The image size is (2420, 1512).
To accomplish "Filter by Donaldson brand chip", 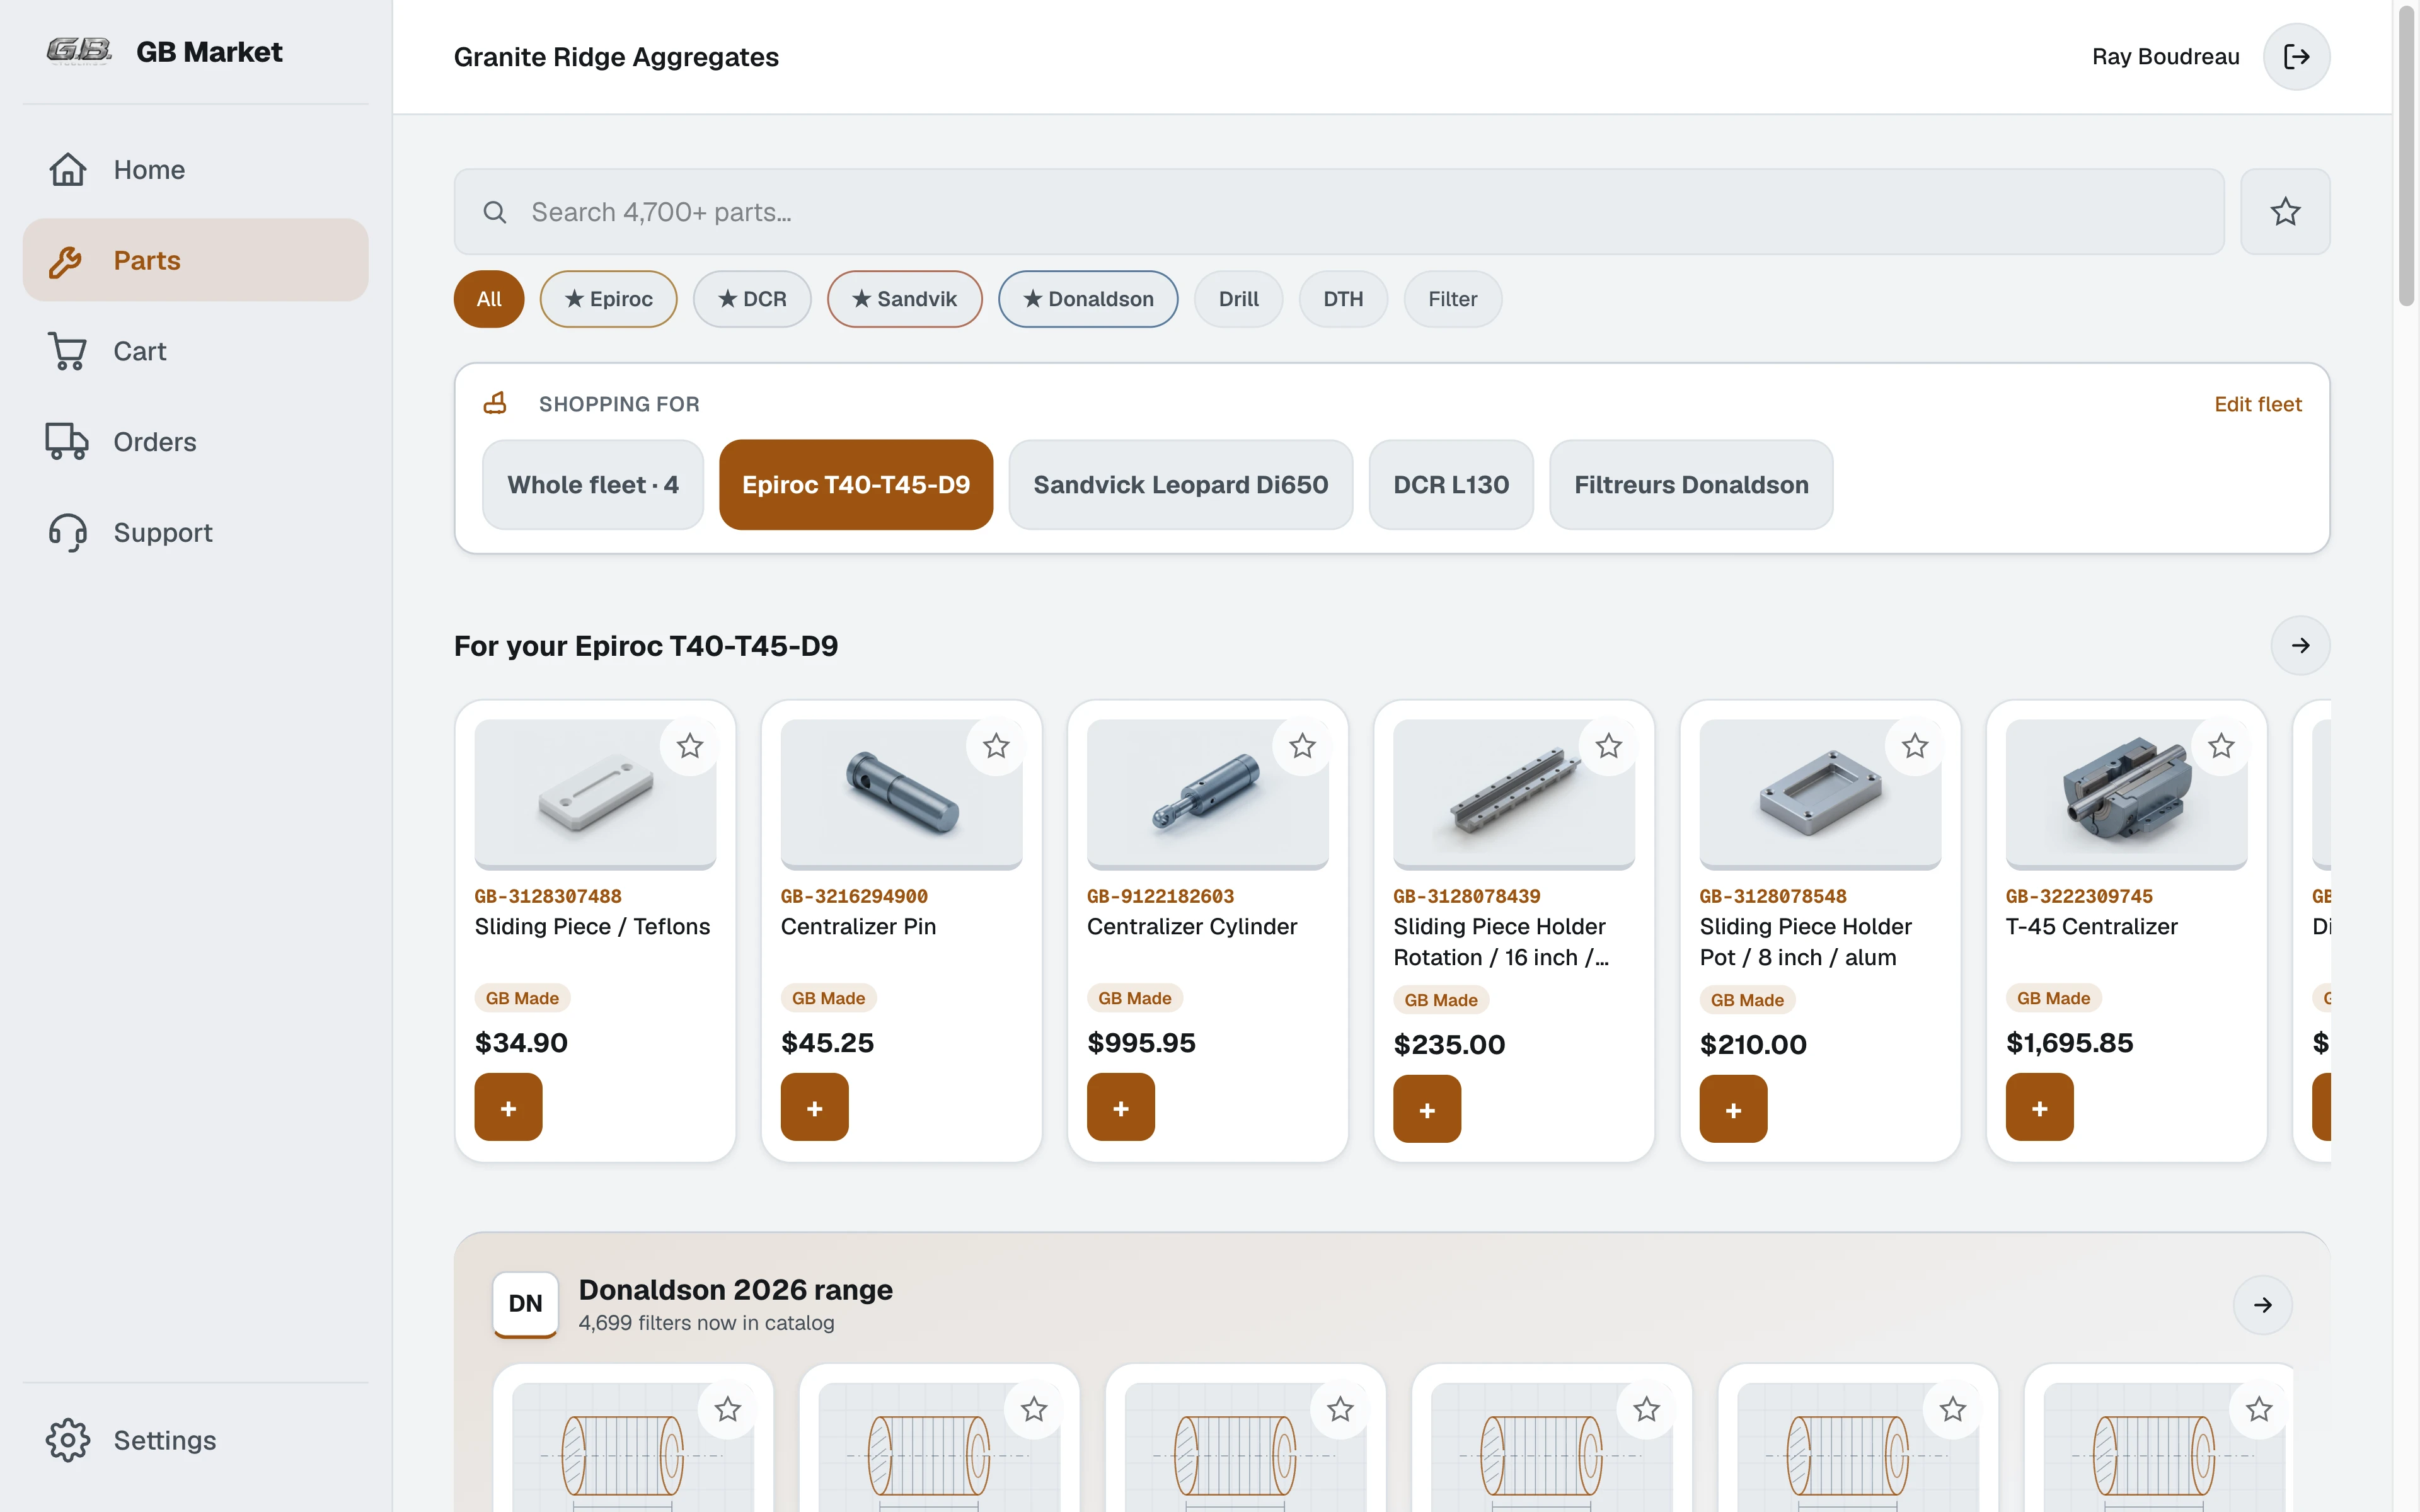I will (x=1088, y=299).
